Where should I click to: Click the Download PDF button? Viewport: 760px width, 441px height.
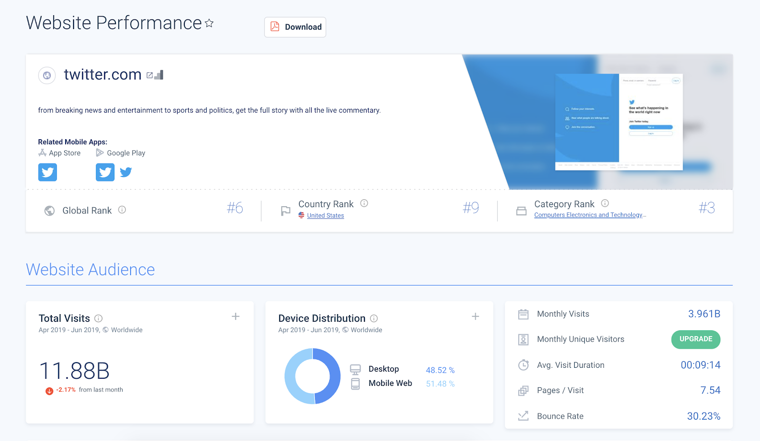295,27
